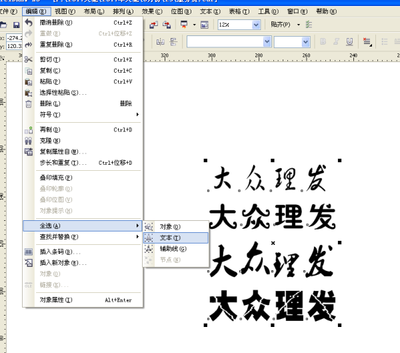Open the zoom level 12% dropdown
The width and height of the screenshot is (400, 353).
[x=256, y=25]
